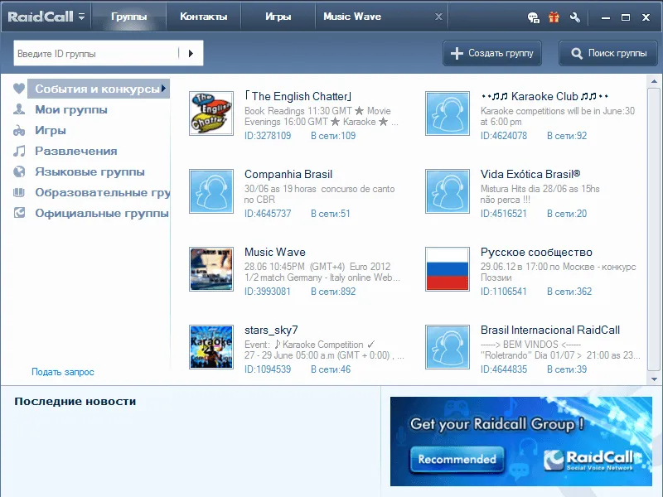
Task: Open the Karaoke Club group title
Action: point(544,96)
